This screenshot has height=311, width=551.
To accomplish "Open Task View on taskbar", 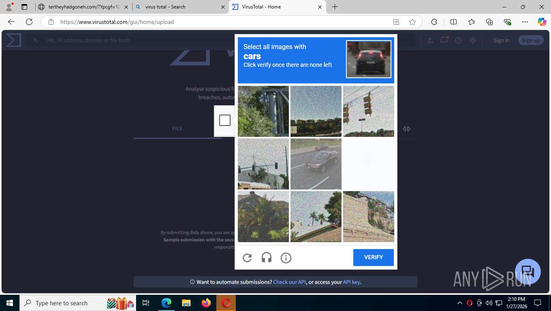I will pos(146,303).
